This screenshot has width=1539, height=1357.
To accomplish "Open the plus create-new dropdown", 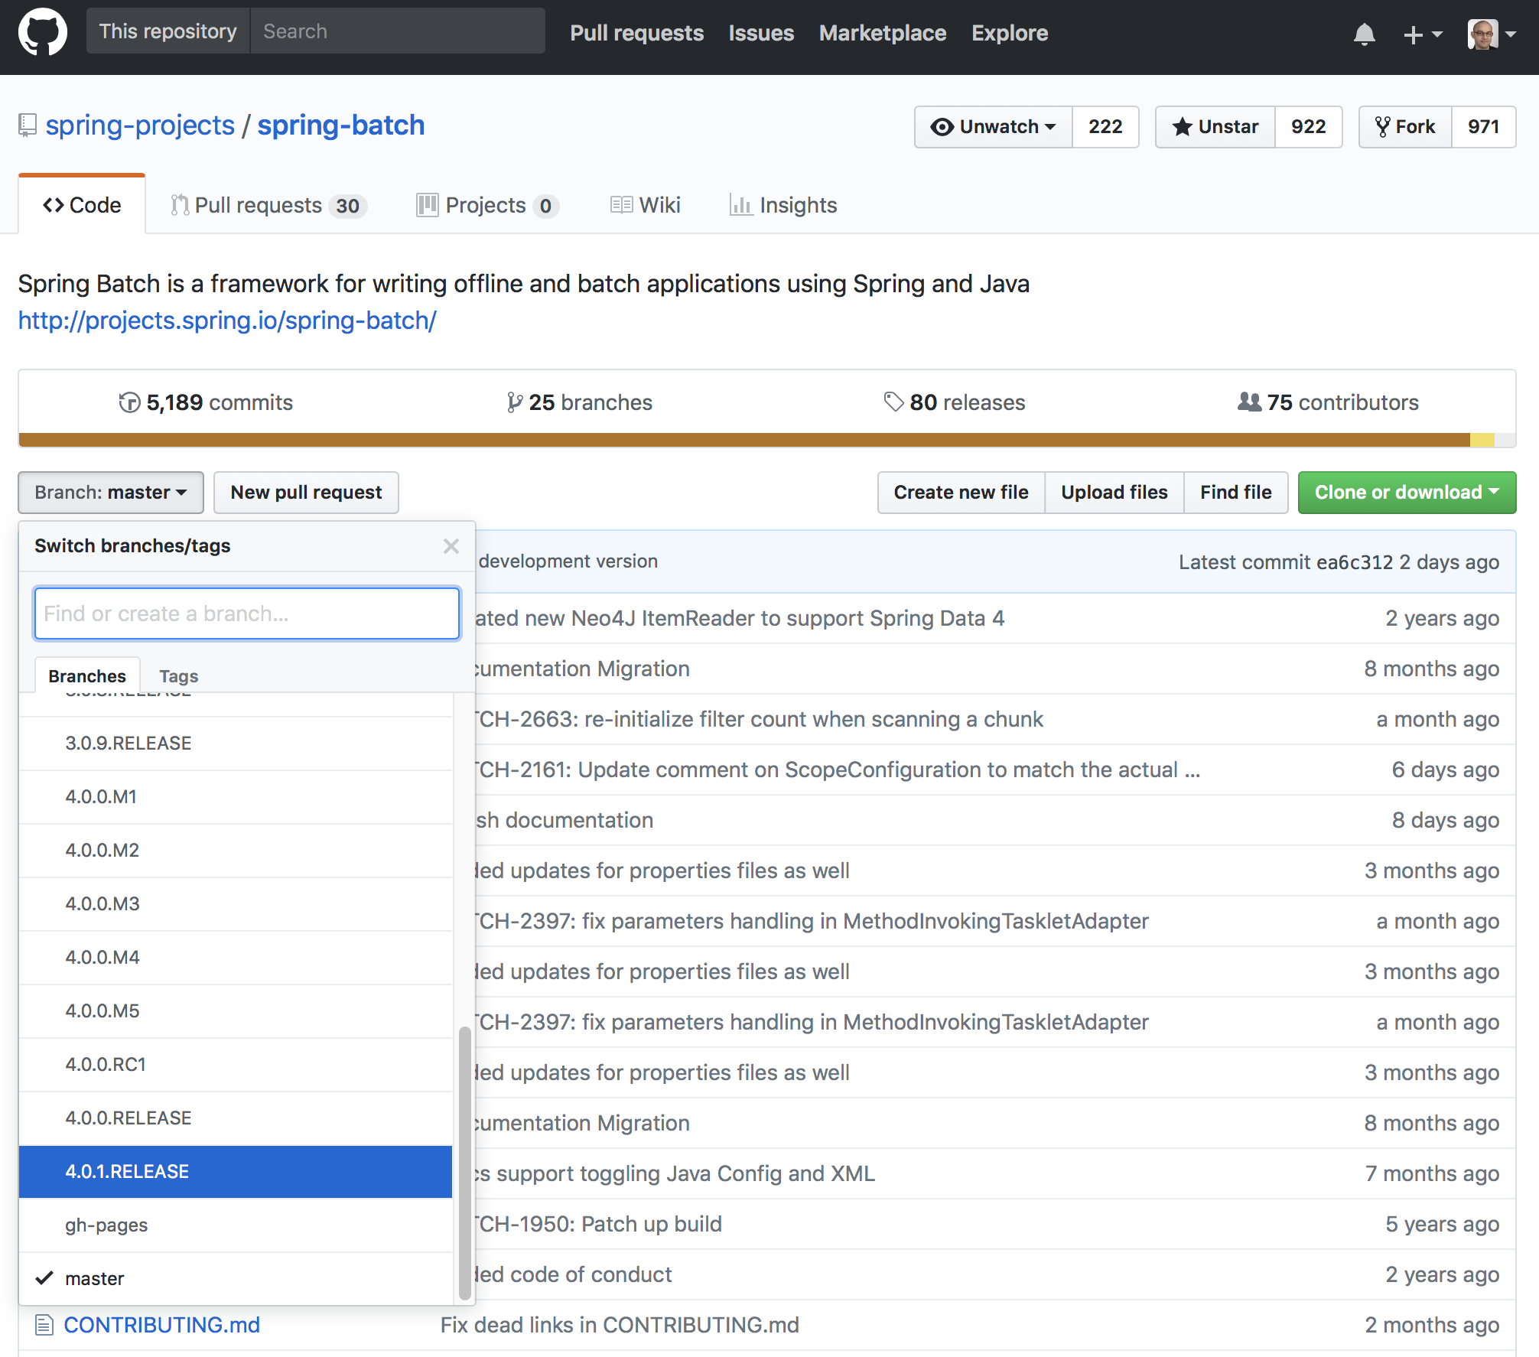I will pyautogui.click(x=1422, y=34).
